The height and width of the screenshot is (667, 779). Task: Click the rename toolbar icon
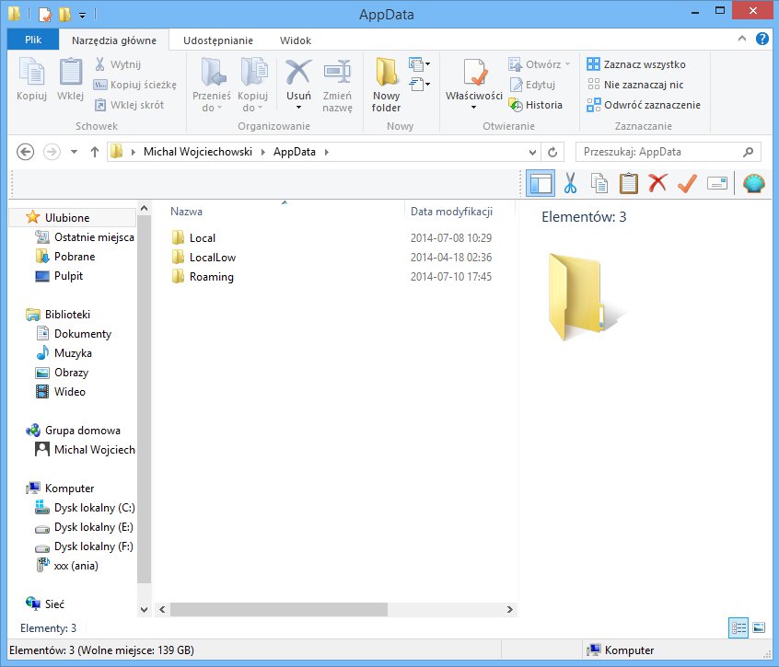[x=717, y=184]
